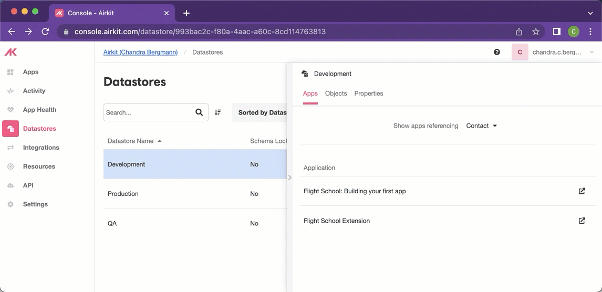Image resolution: width=602 pixels, height=292 pixels.
Task: Click the user avatar C badge
Action: (520, 52)
